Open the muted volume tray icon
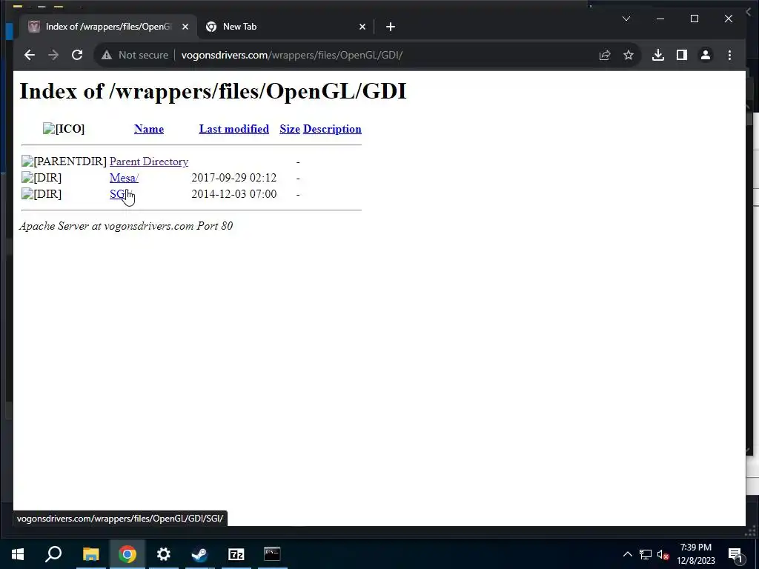Image resolution: width=759 pixels, height=569 pixels. point(663,554)
